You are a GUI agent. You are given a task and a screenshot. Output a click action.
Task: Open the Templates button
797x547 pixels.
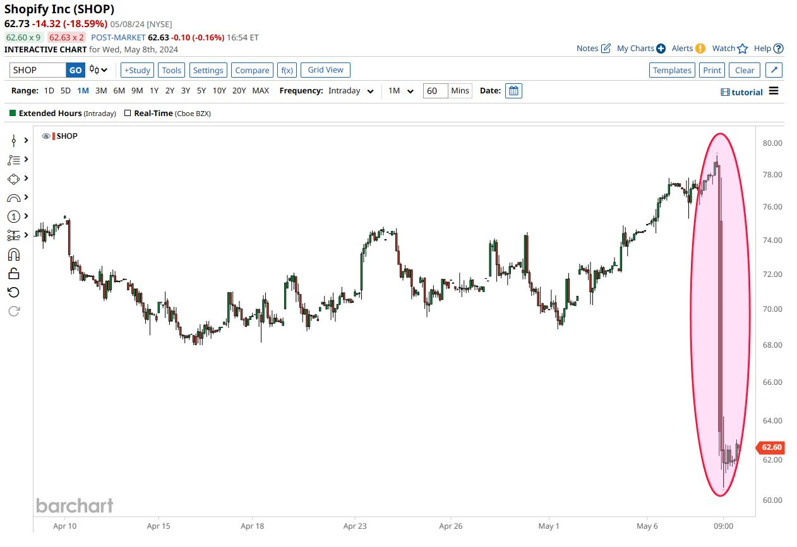coord(672,70)
